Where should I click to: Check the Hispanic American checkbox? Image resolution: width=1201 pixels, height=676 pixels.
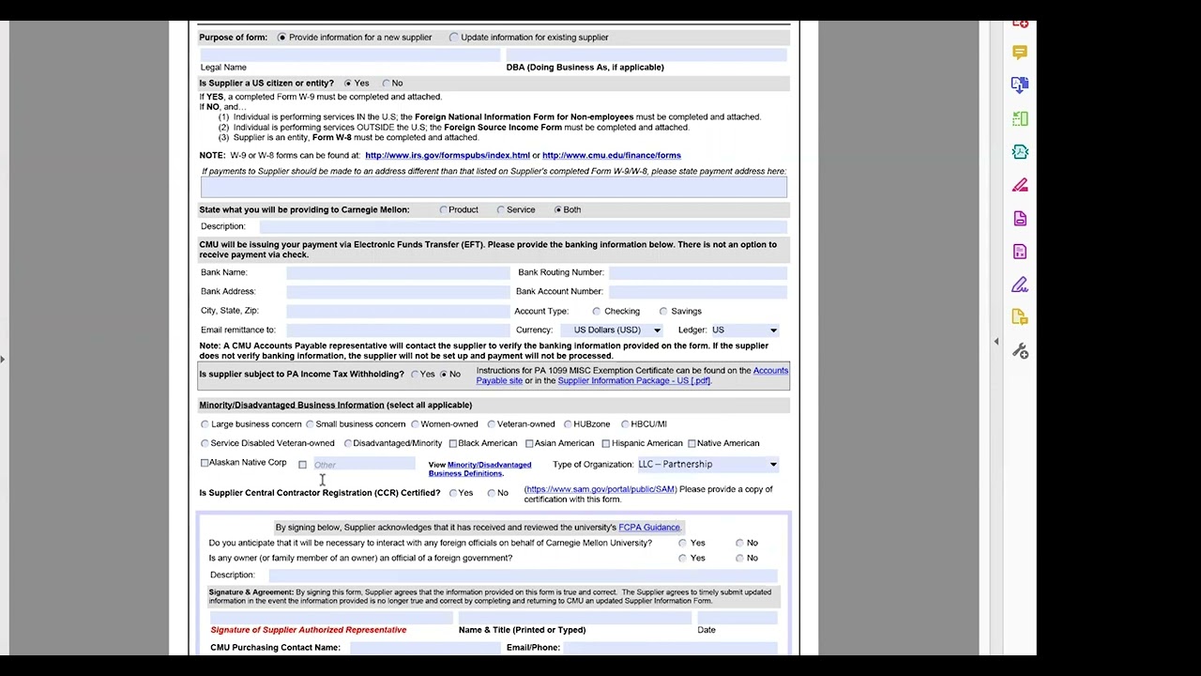tap(606, 443)
